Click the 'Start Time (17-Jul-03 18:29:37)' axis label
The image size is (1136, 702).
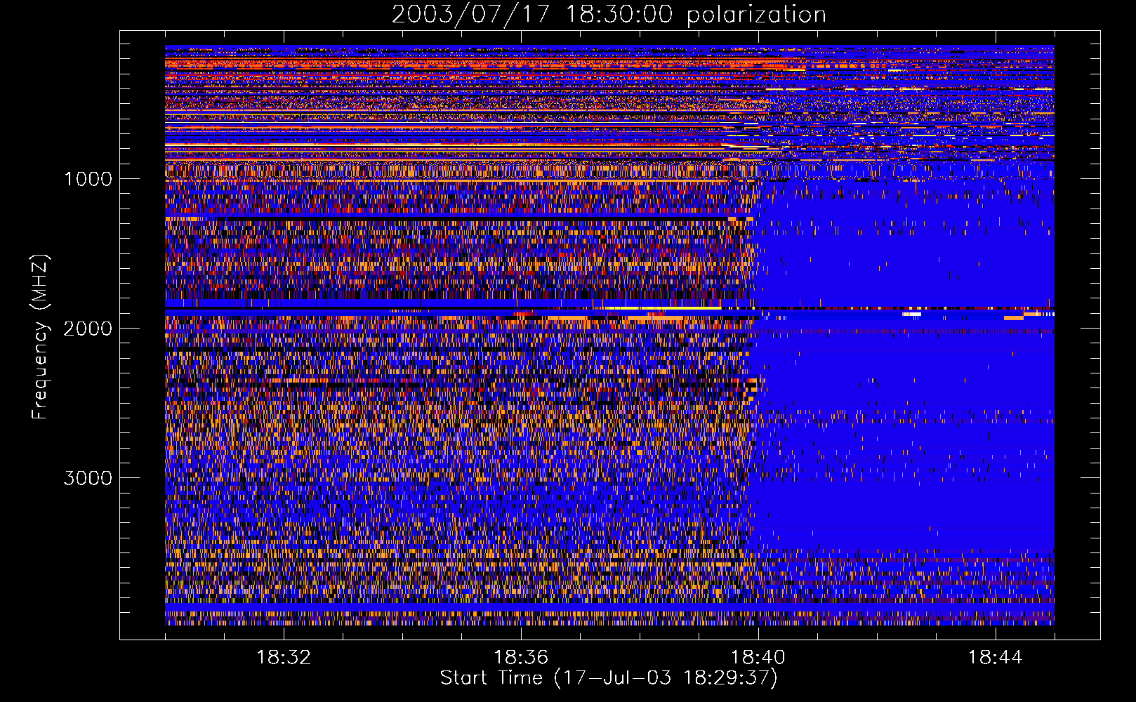(x=609, y=678)
